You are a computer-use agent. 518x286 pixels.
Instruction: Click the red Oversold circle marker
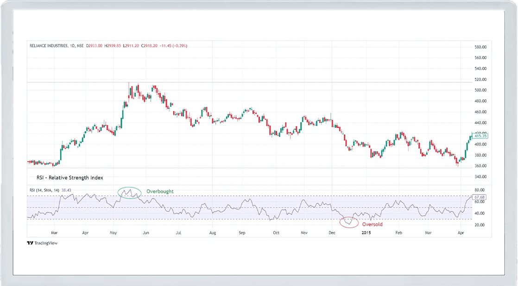pyautogui.click(x=349, y=222)
